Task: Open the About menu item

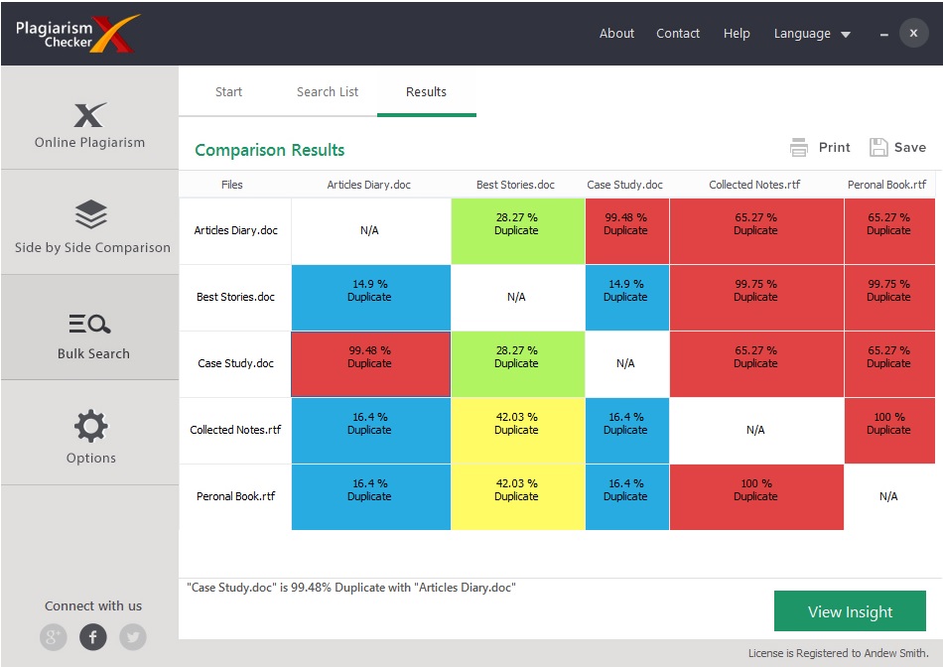Action: coord(616,34)
